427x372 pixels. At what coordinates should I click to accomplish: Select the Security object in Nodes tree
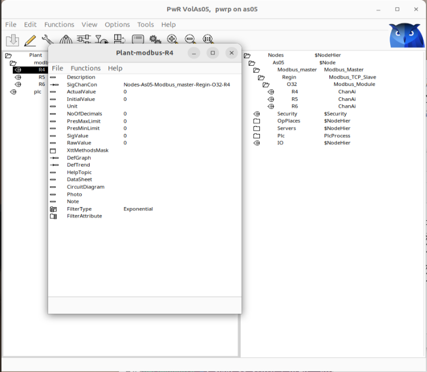pyautogui.click(x=287, y=114)
